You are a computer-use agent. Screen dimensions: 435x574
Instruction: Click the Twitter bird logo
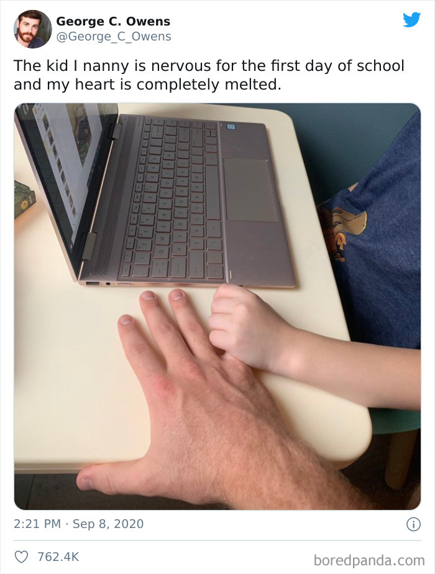[411, 20]
